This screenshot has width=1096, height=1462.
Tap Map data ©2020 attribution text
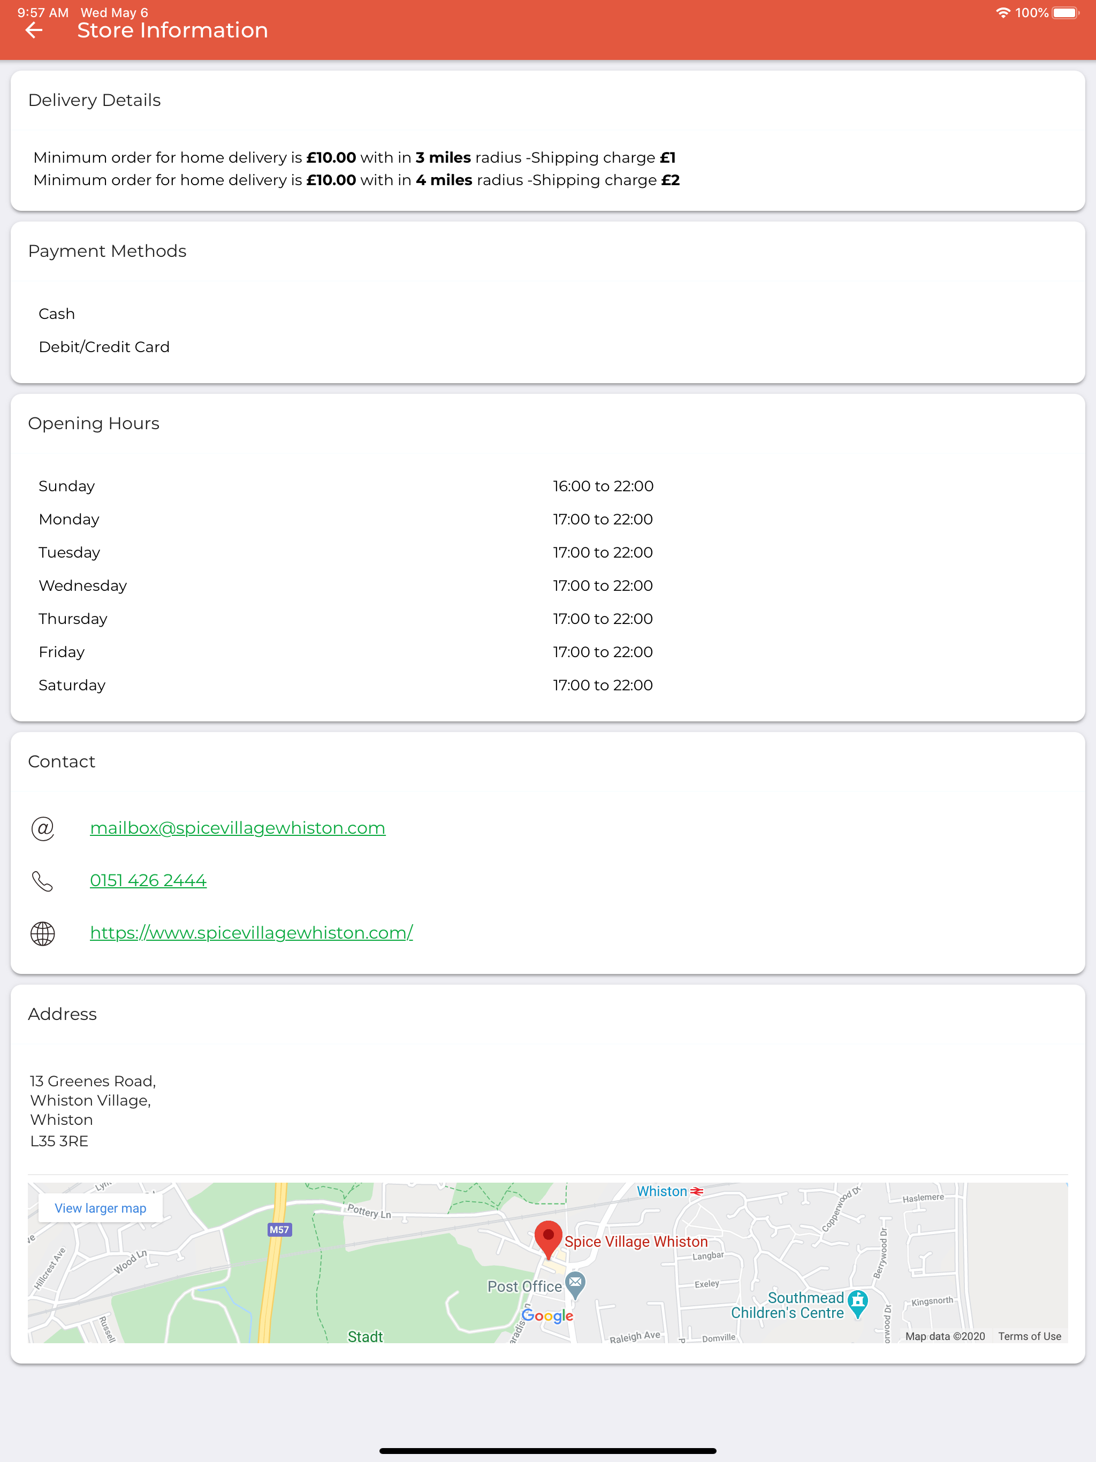click(945, 1336)
